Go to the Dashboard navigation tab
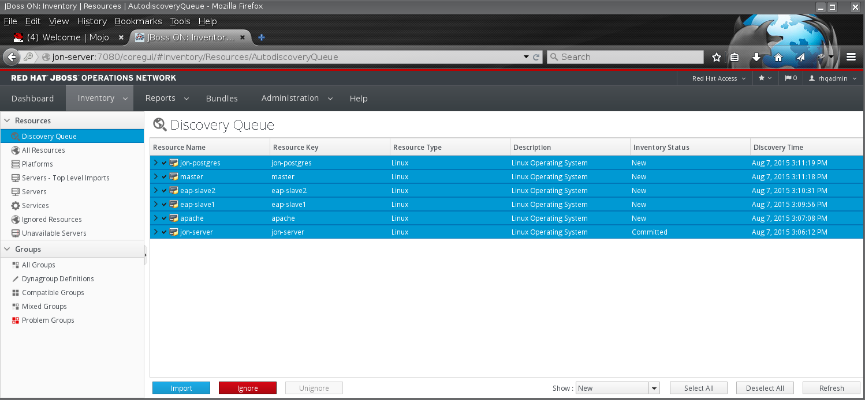The width and height of the screenshot is (865, 400). [x=32, y=99]
